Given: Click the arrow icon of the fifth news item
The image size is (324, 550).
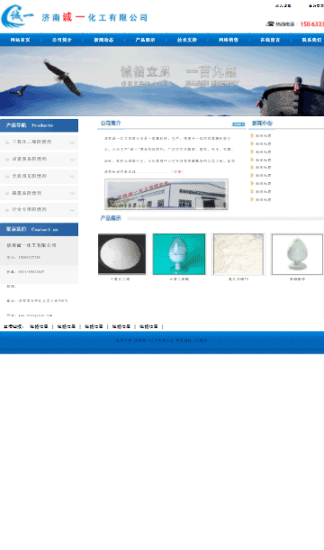Looking at the screenshot, I should pos(252,168).
